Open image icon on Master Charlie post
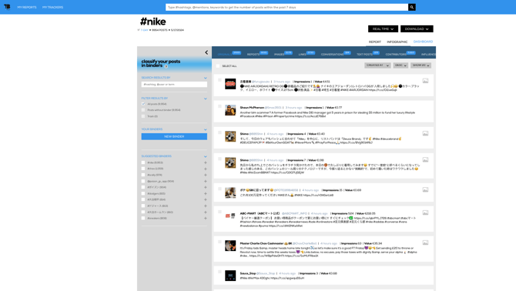This screenshot has height=291, width=516. coord(425,242)
